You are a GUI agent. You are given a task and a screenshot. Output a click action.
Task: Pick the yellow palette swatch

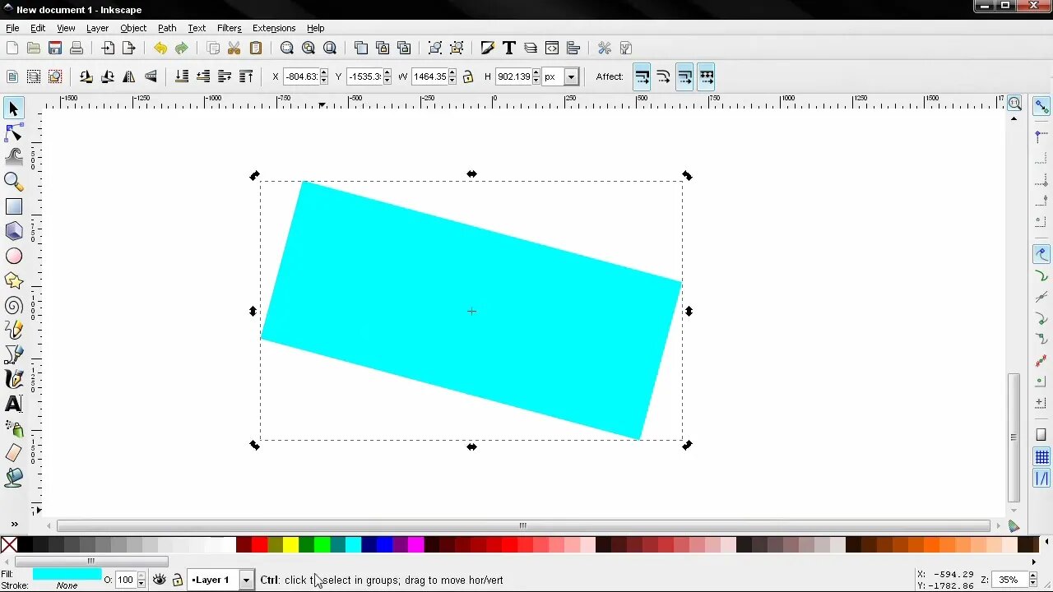coord(290,544)
